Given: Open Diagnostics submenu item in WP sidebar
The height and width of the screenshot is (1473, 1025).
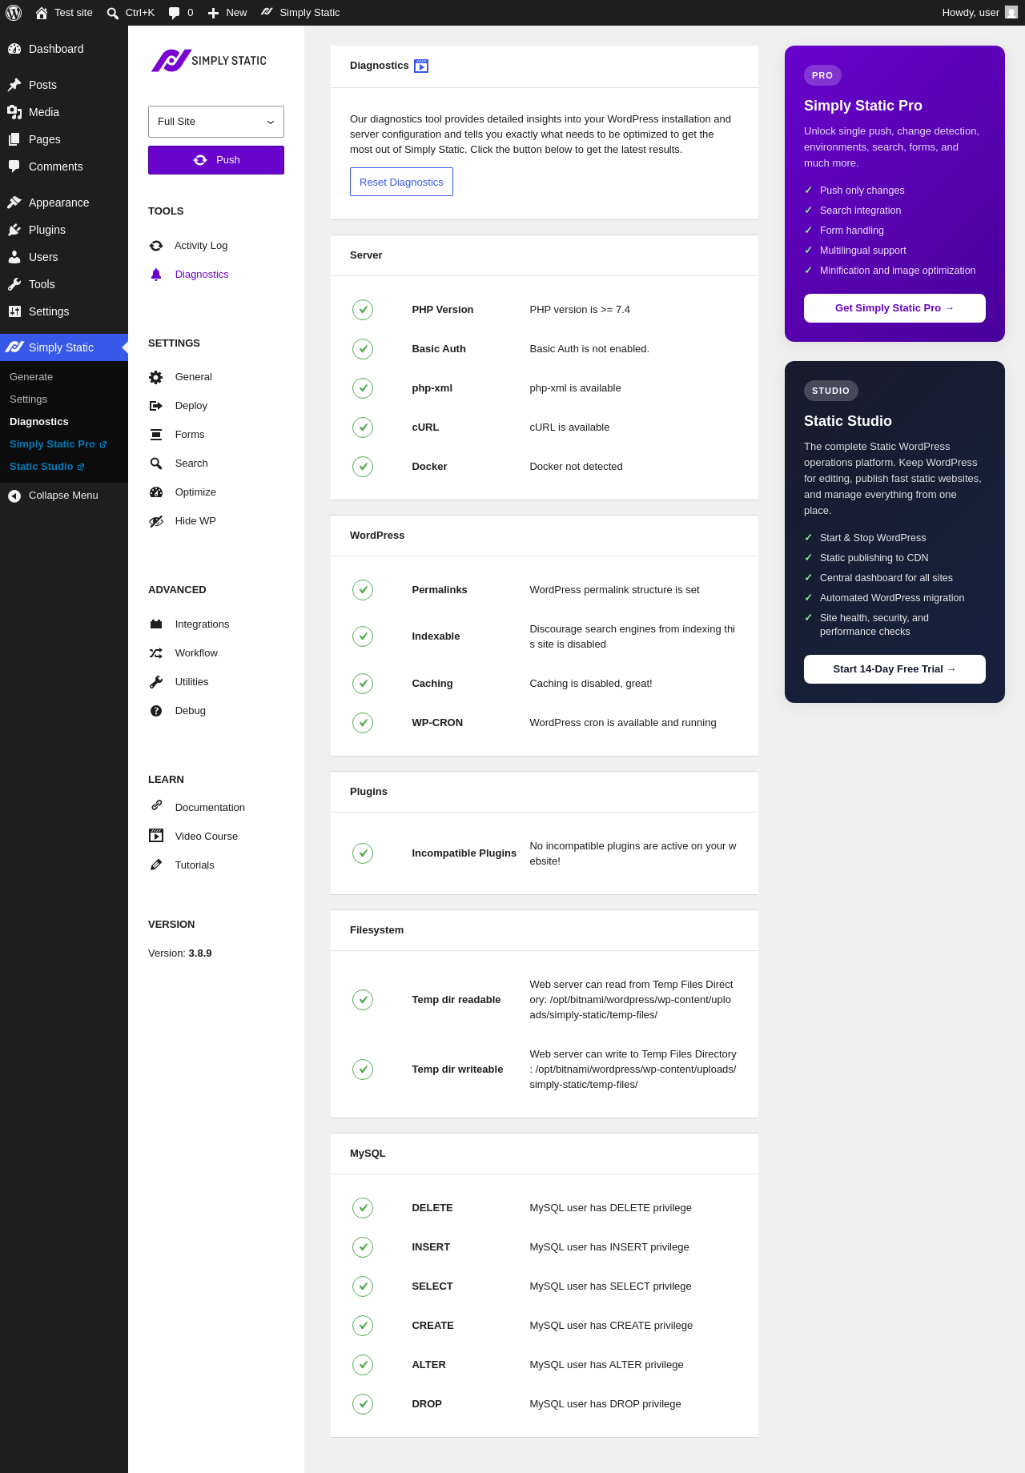Looking at the screenshot, I should point(39,422).
